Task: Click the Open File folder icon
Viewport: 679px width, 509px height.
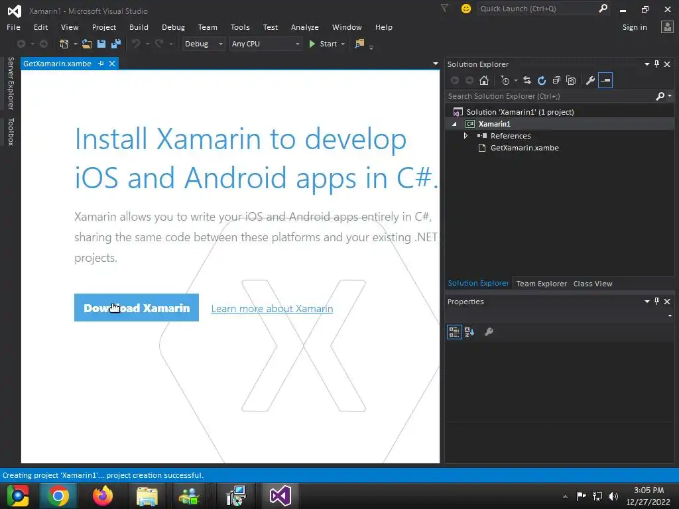Action: pos(87,44)
